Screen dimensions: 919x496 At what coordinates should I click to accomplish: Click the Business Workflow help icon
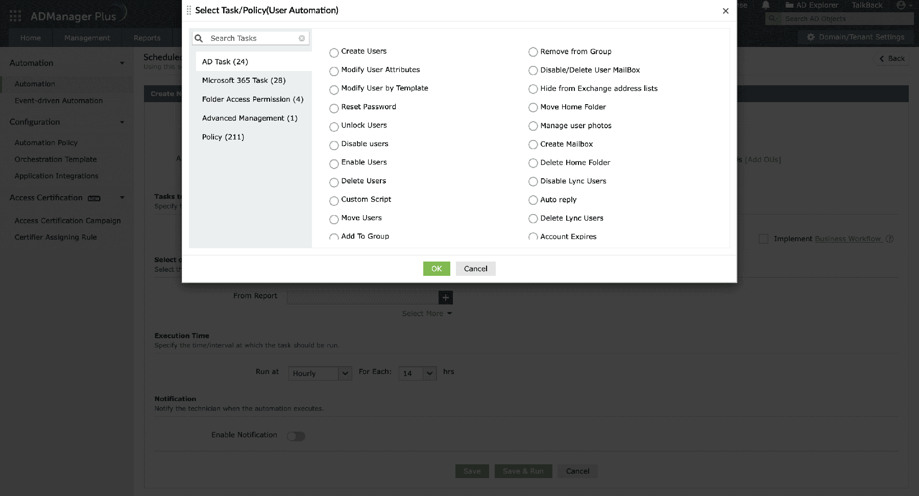[x=889, y=239]
